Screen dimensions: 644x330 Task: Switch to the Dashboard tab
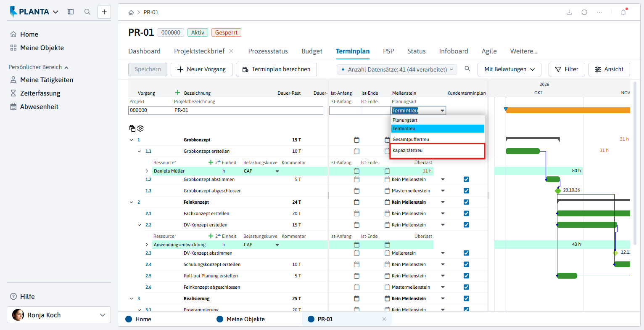click(x=144, y=51)
